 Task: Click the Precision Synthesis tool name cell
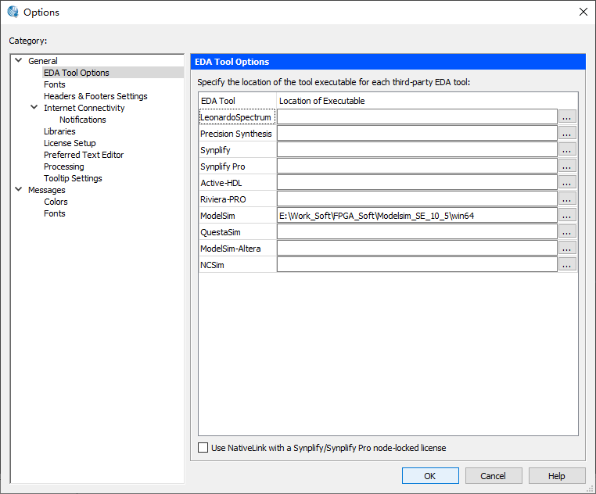click(237, 134)
